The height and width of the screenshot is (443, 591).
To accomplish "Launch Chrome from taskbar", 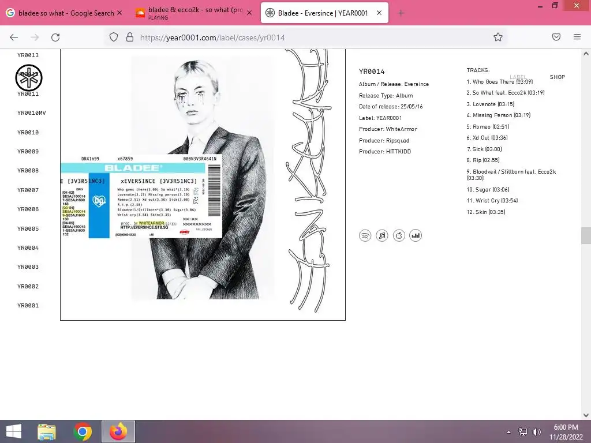I will click(83, 431).
